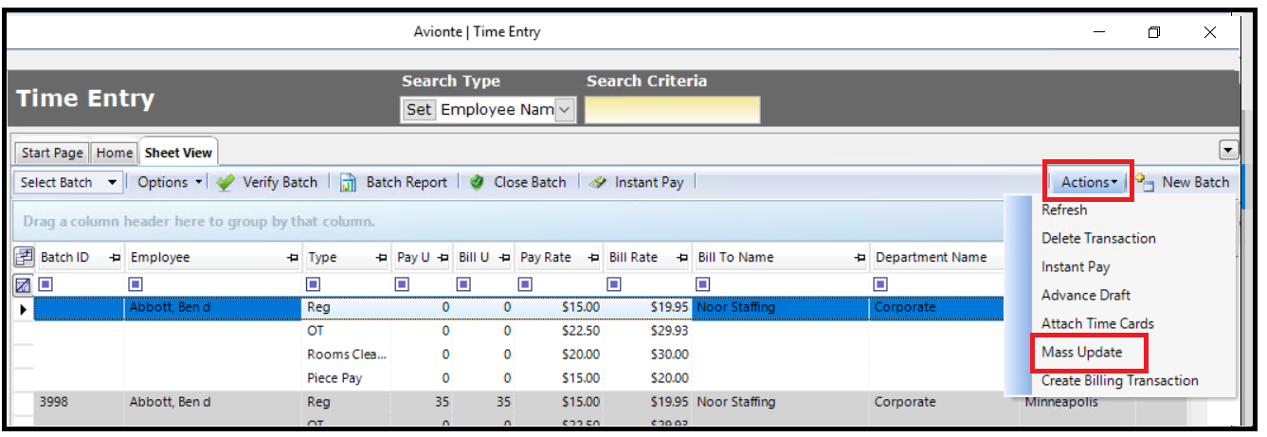Click the yellow Search Criteria input field
1267x437 pixels.
point(672,110)
